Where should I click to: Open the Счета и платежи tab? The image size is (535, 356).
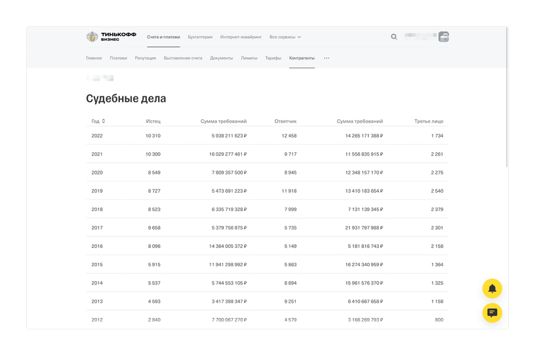click(x=163, y=37)
